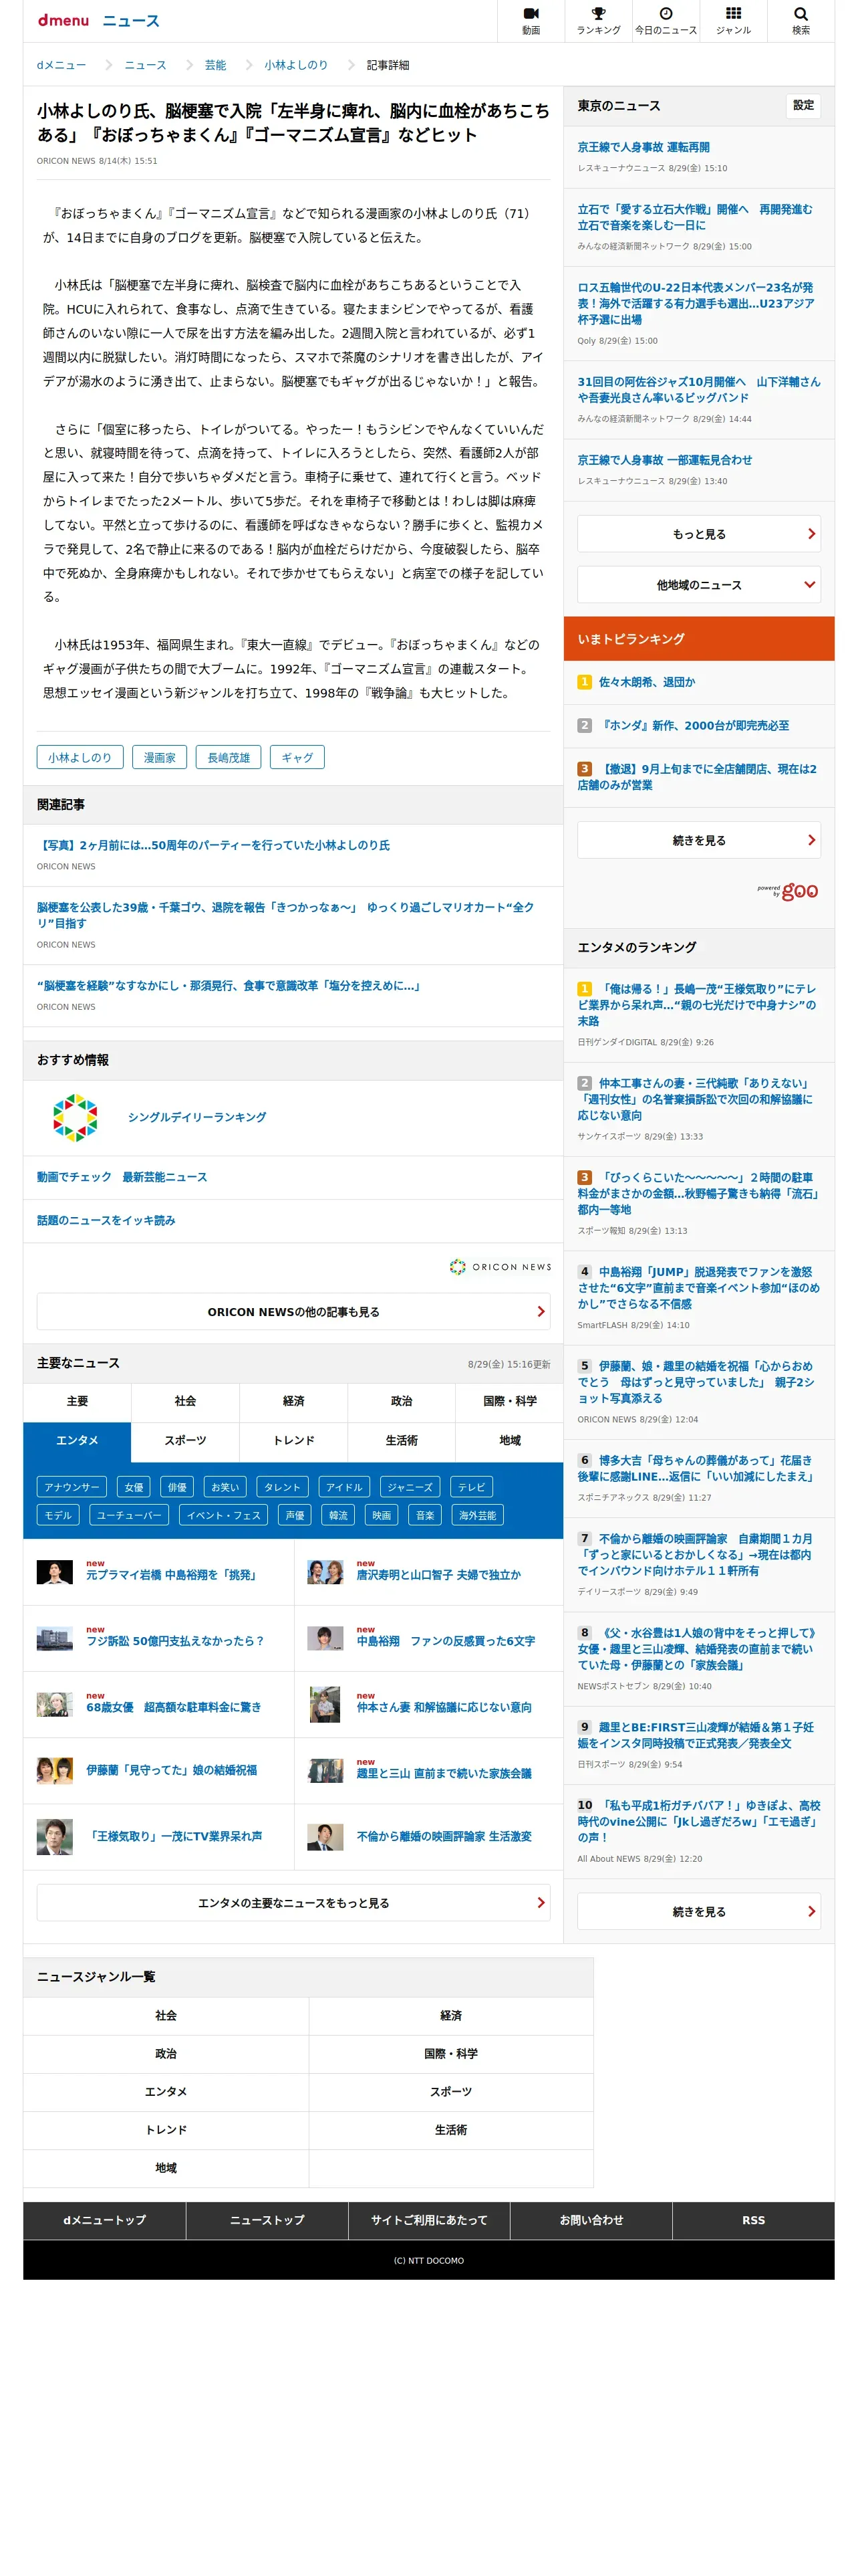Screen dimensions: 858x2576
Task: Filter by アイドル sub-category
Action: pos(345,1486)
